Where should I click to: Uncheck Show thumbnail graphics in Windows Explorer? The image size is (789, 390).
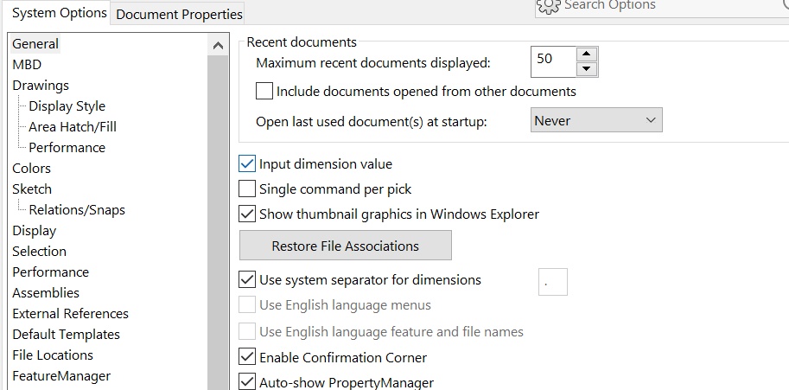coord(247,214)
